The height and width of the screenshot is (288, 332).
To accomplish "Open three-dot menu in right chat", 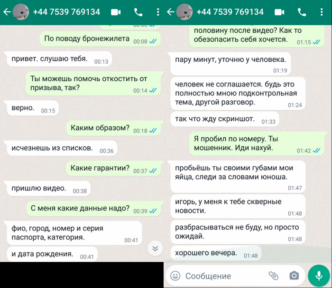I will (322, 12).
